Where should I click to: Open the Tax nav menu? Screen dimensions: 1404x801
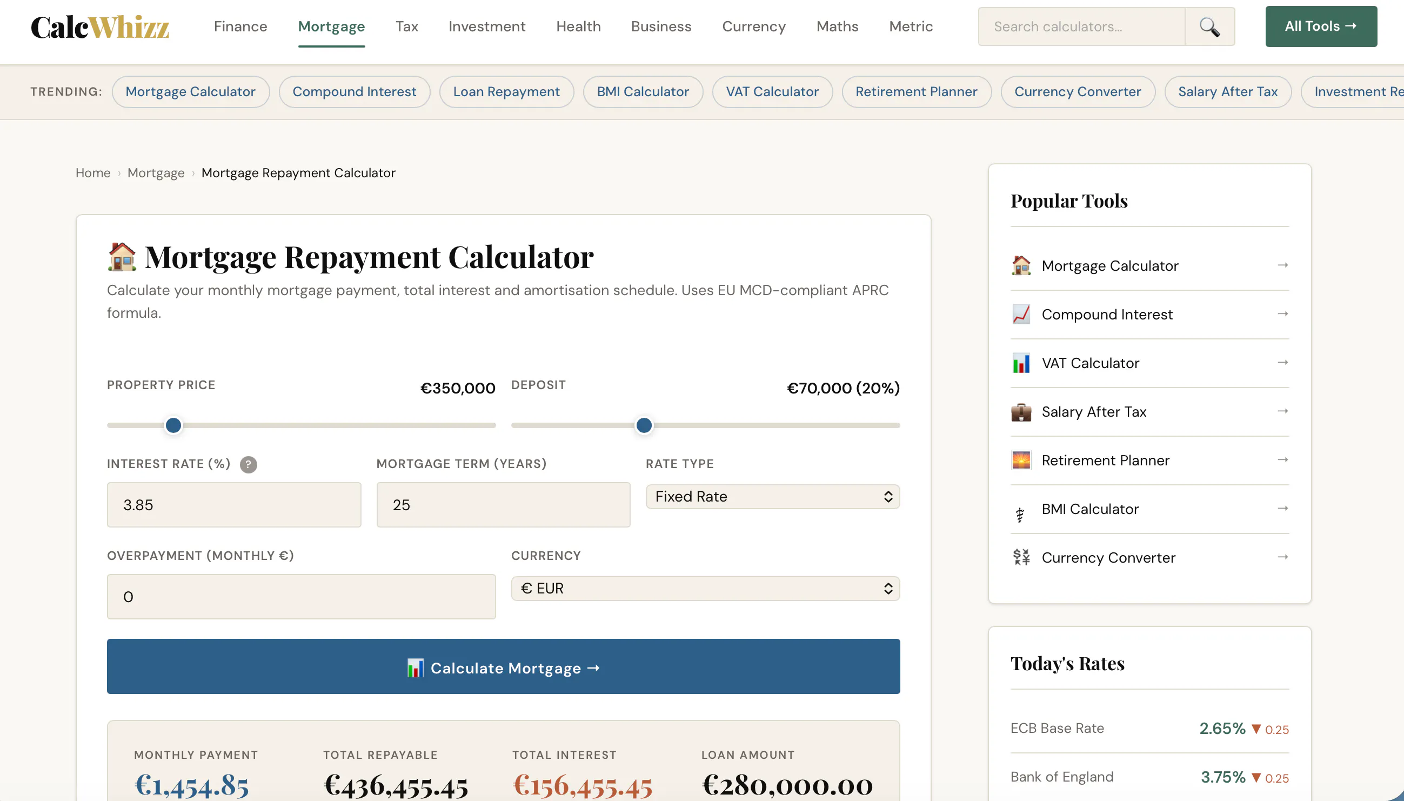coord(406,26)
